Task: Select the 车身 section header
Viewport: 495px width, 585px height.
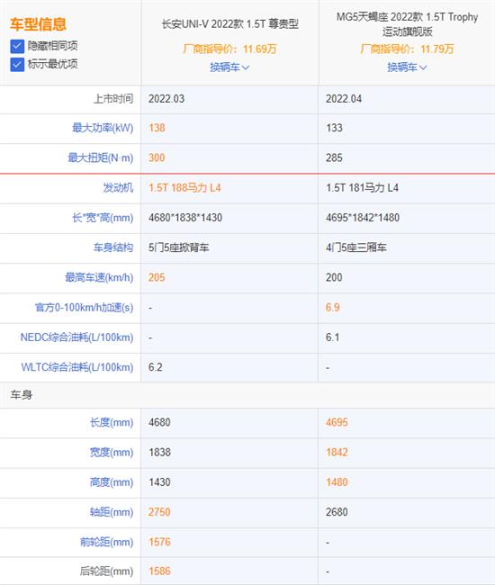Action: pyautogui.click(x=22, y=395)
